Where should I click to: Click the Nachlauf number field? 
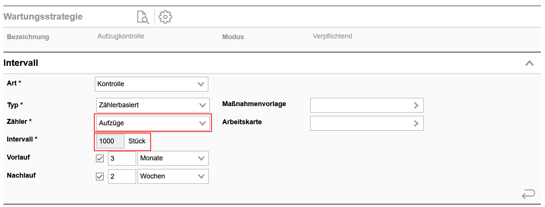[x=122, y=176]
